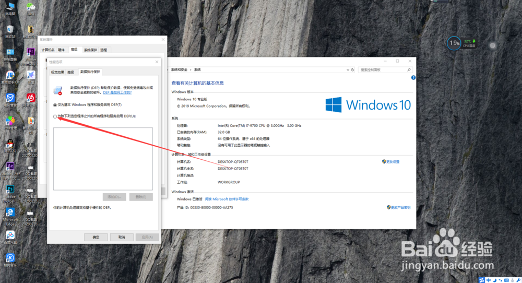Click the 删除(E) button
Screen dimensions: 522x283
(x=141, y=197)
